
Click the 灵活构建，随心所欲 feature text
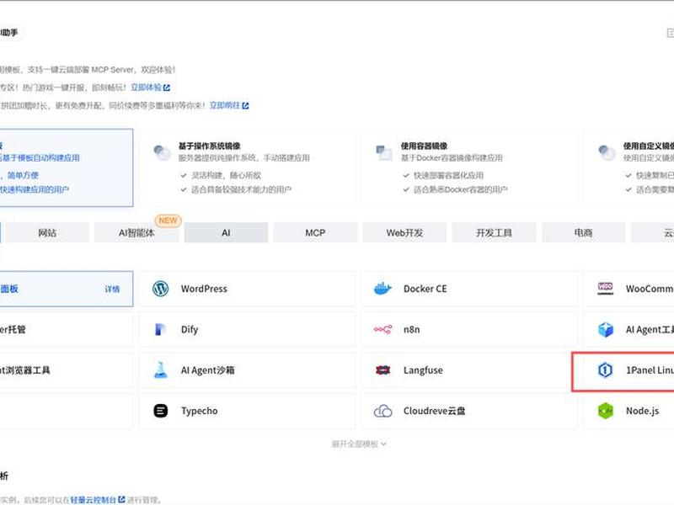[226, 175]
